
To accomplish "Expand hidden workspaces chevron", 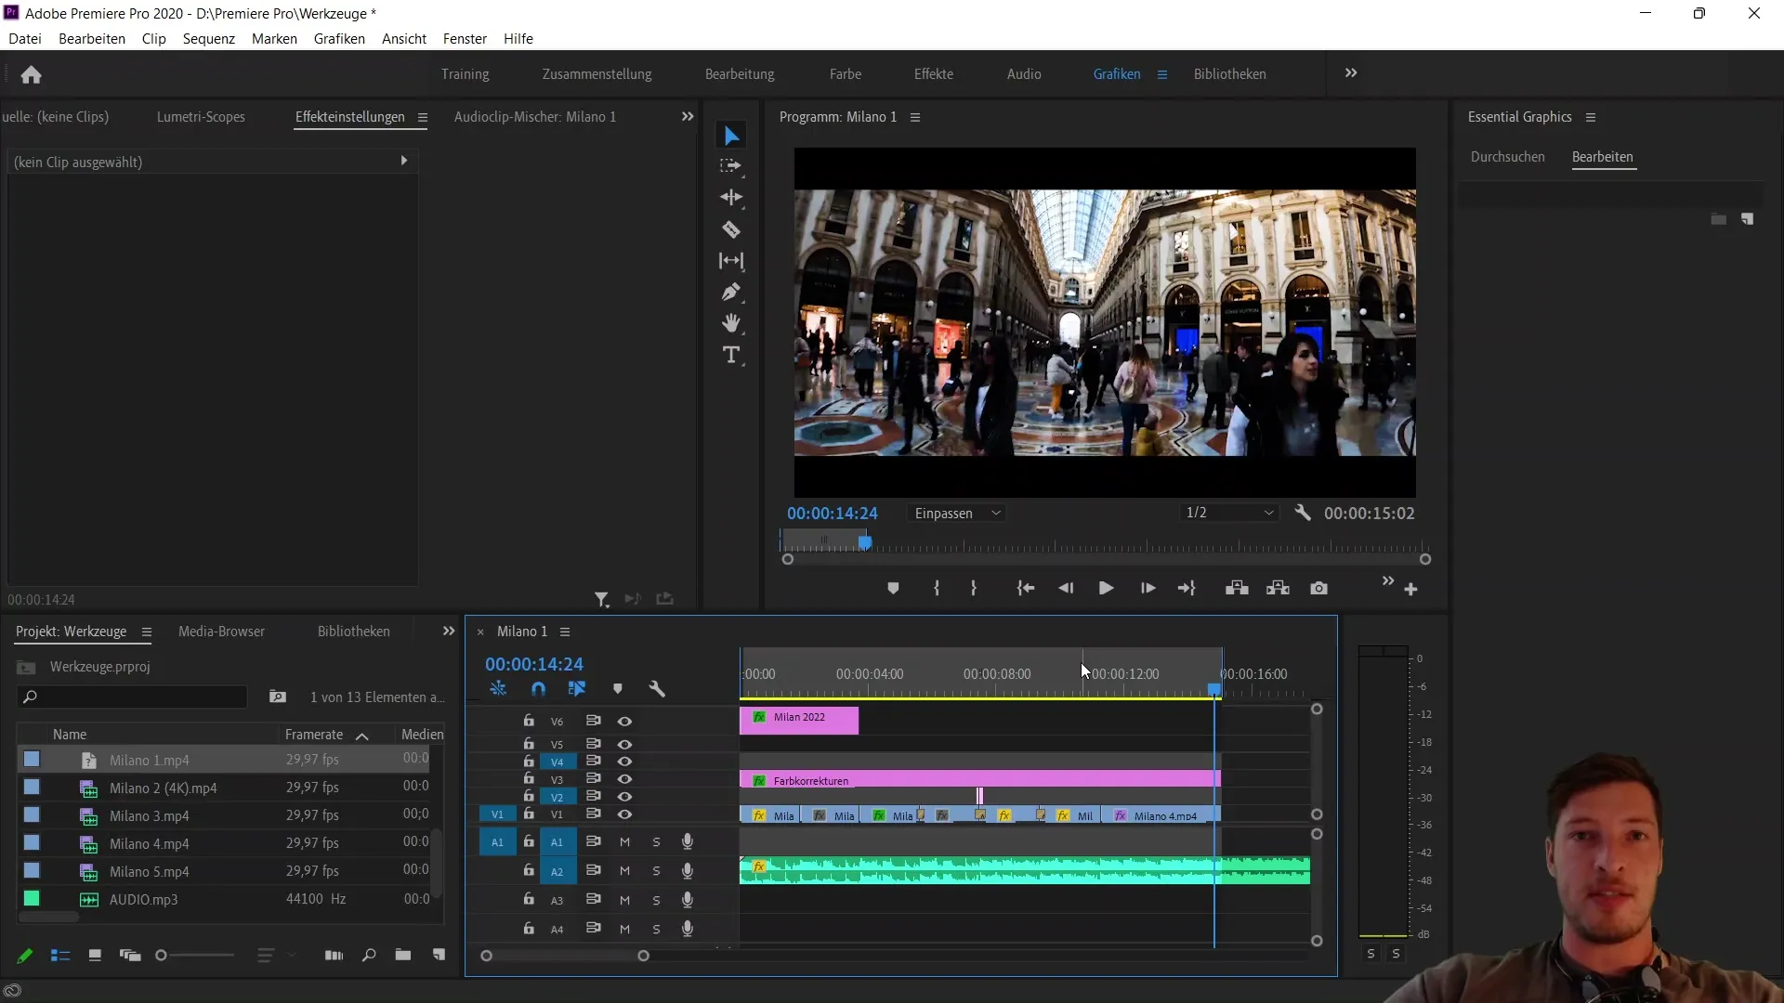I will point(1351,73).
